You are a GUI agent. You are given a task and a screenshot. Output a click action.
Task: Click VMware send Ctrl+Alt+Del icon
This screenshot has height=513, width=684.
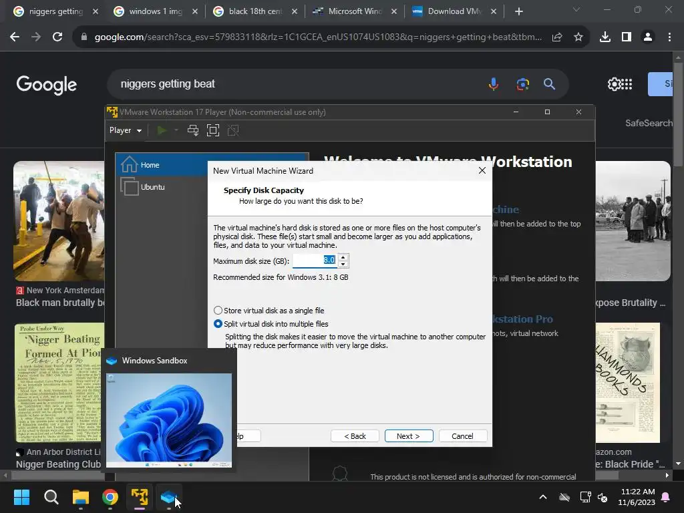[x=193, y=130]
